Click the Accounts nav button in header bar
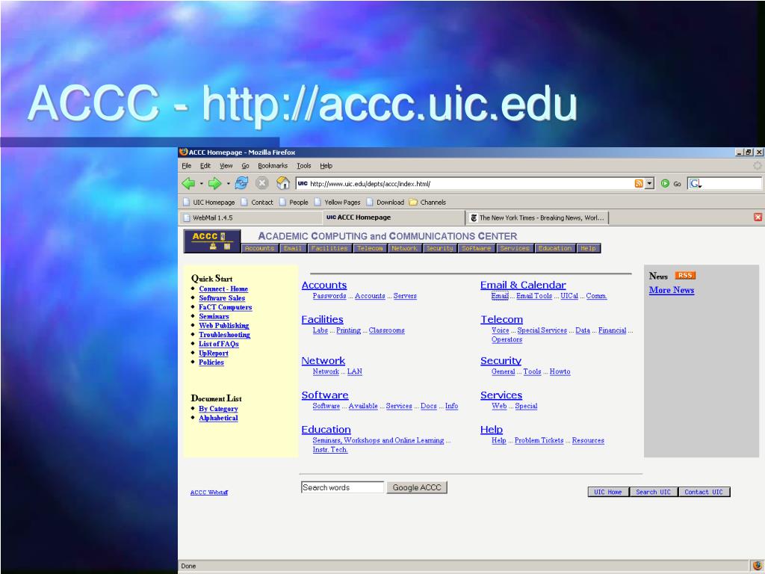765x574 pixels. (x=260, y=248)
